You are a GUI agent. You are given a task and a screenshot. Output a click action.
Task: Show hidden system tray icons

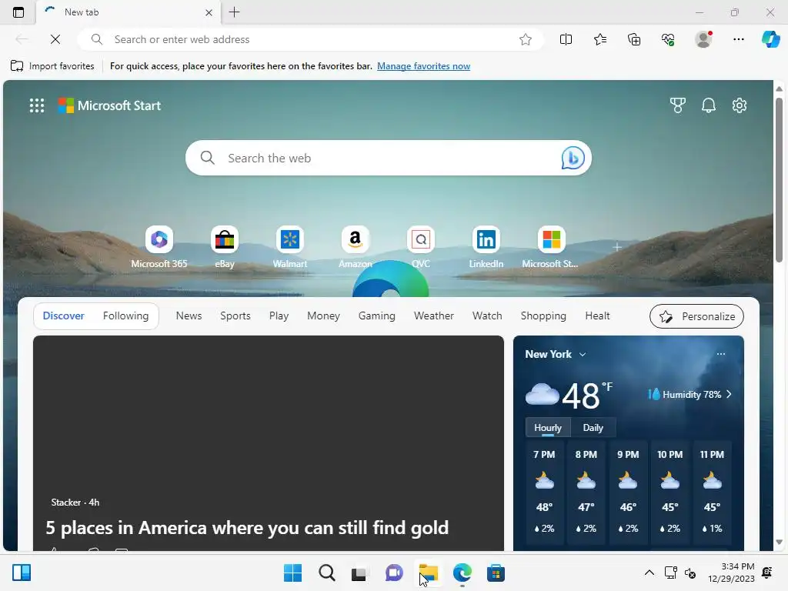coord(649,573)
